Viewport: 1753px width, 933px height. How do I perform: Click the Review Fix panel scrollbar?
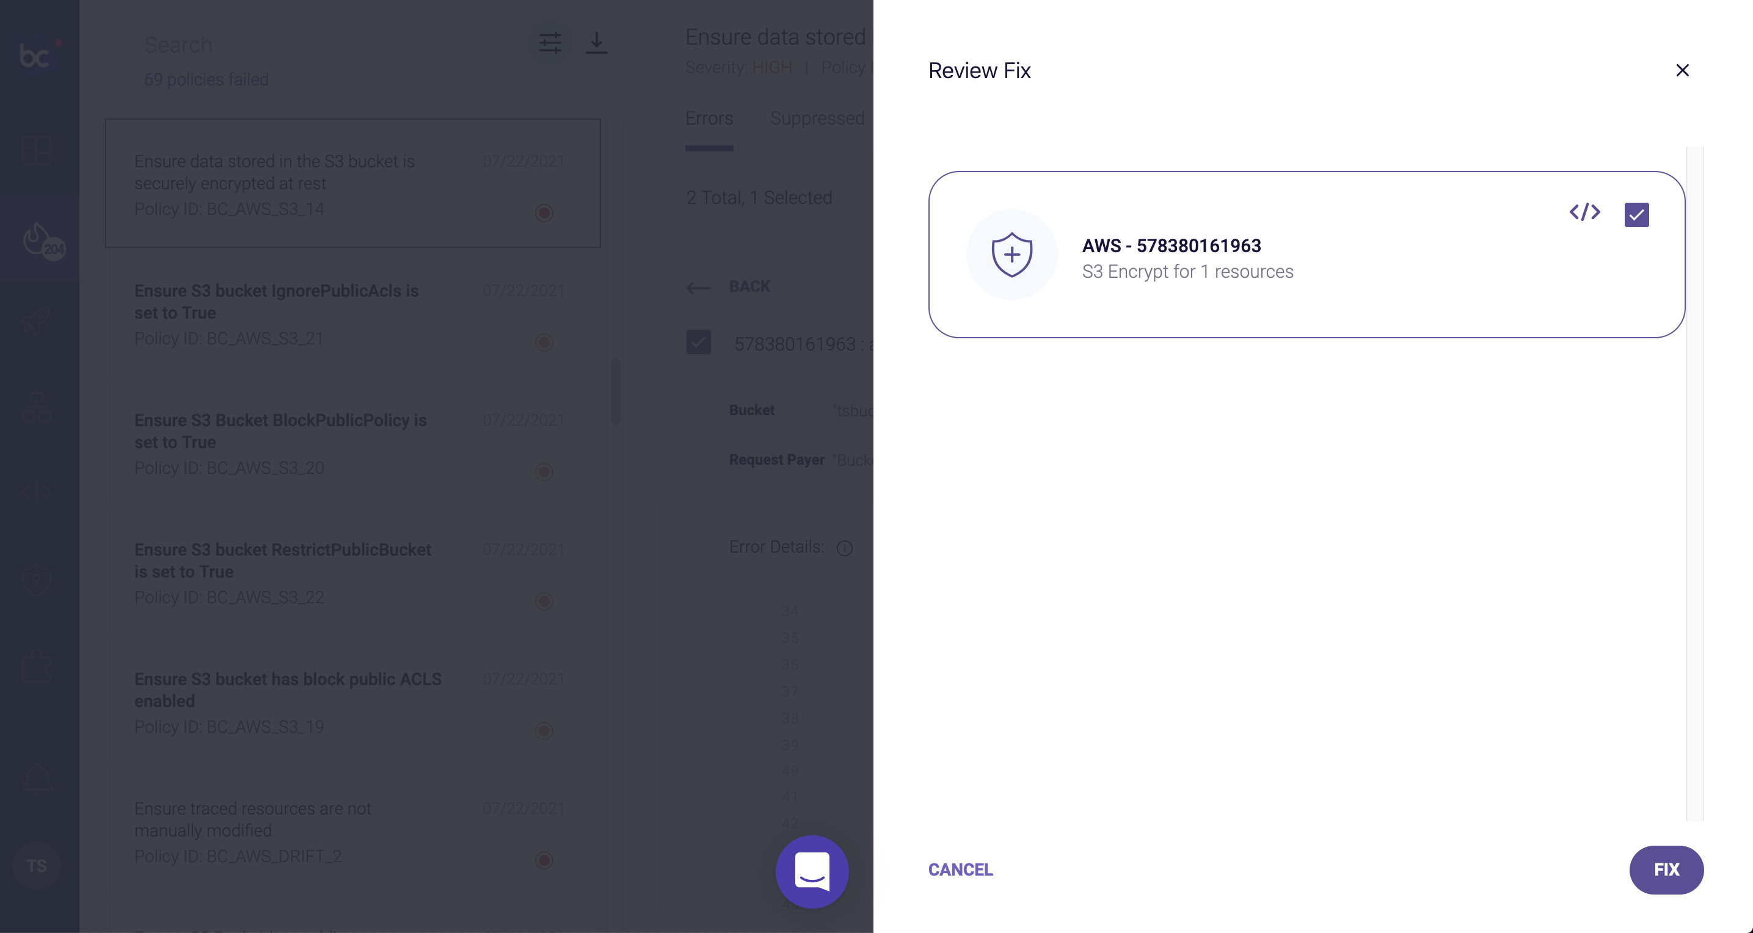[1694, 483]
